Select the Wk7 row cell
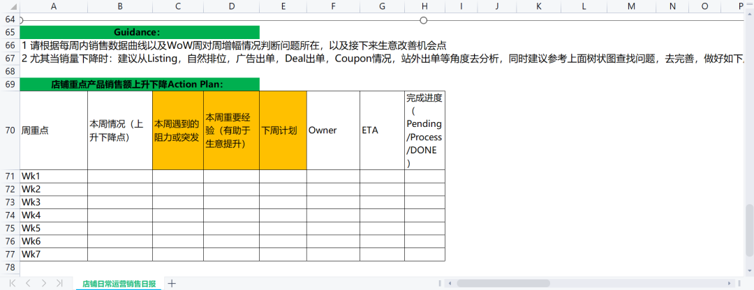Image resolution: width=754 pixels, height=290 pixels. (54, 254)
